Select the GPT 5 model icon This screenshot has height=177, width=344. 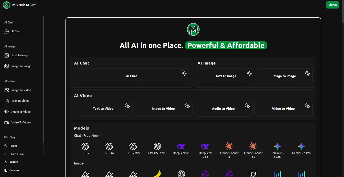pyautogui.click(x=85, y=146)
